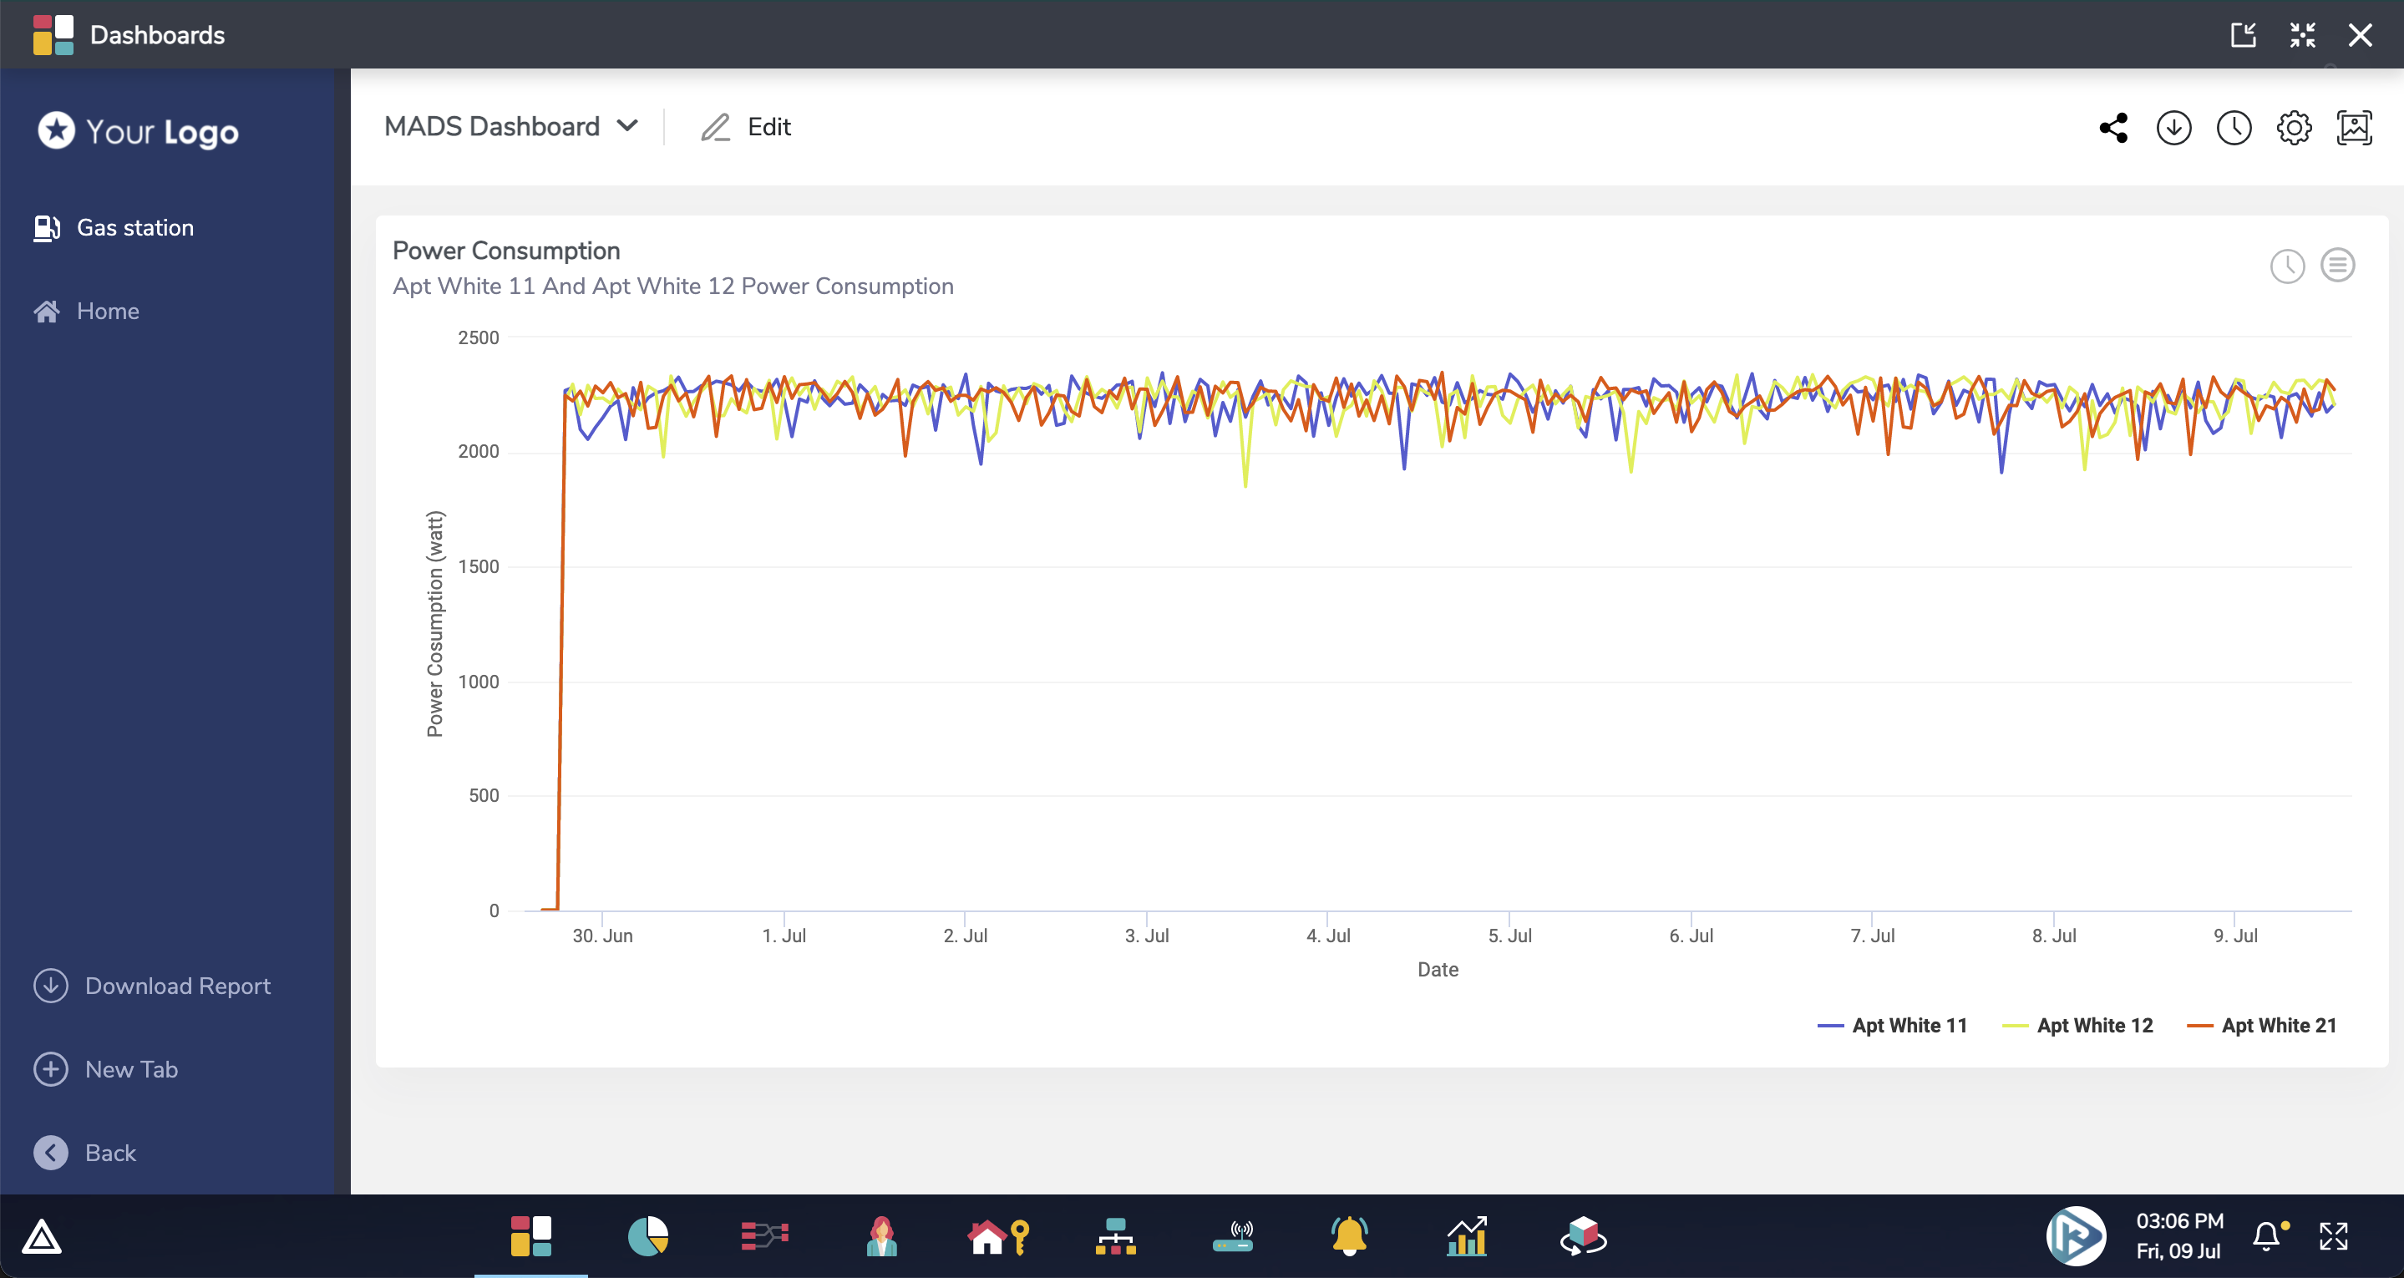Click the Edit dashboard button
This screenshot has width=2404, height=1278.
(746, 126)
